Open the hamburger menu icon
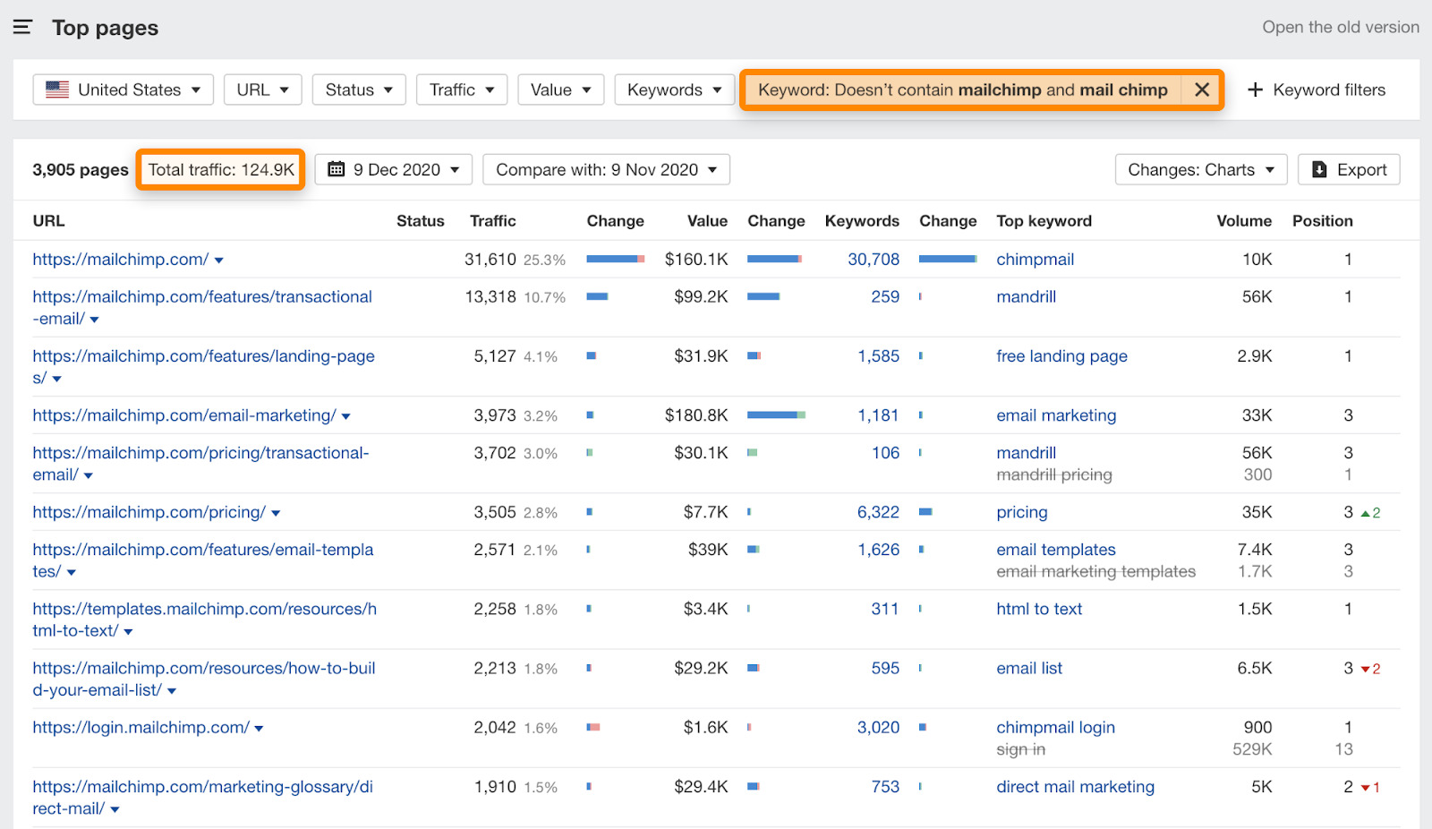The height and width of the screenshot is (829, 1432). click(x=22, y=27)
